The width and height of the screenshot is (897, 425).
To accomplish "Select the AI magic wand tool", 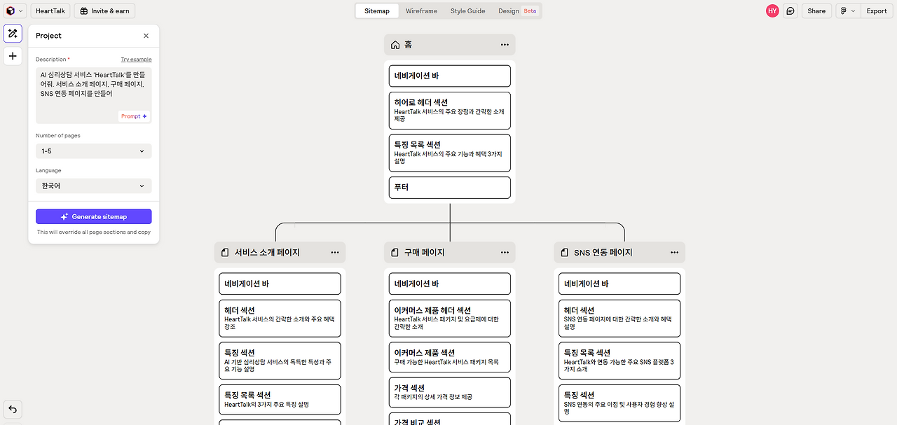I will 13,34.
